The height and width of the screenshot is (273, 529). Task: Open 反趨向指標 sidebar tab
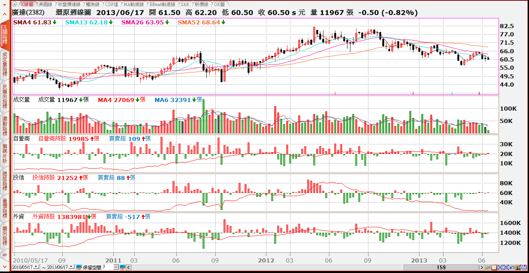5,96
